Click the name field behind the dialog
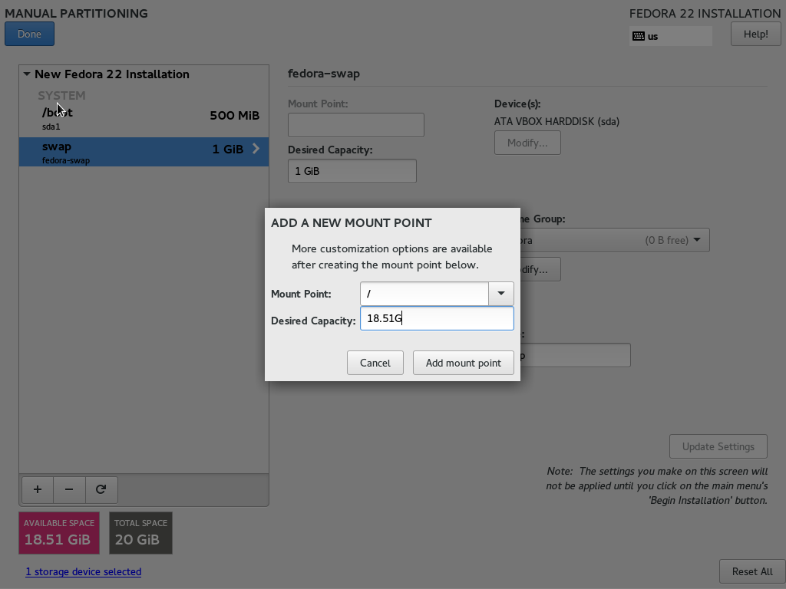The image size is (786, 589). point(576,355)
